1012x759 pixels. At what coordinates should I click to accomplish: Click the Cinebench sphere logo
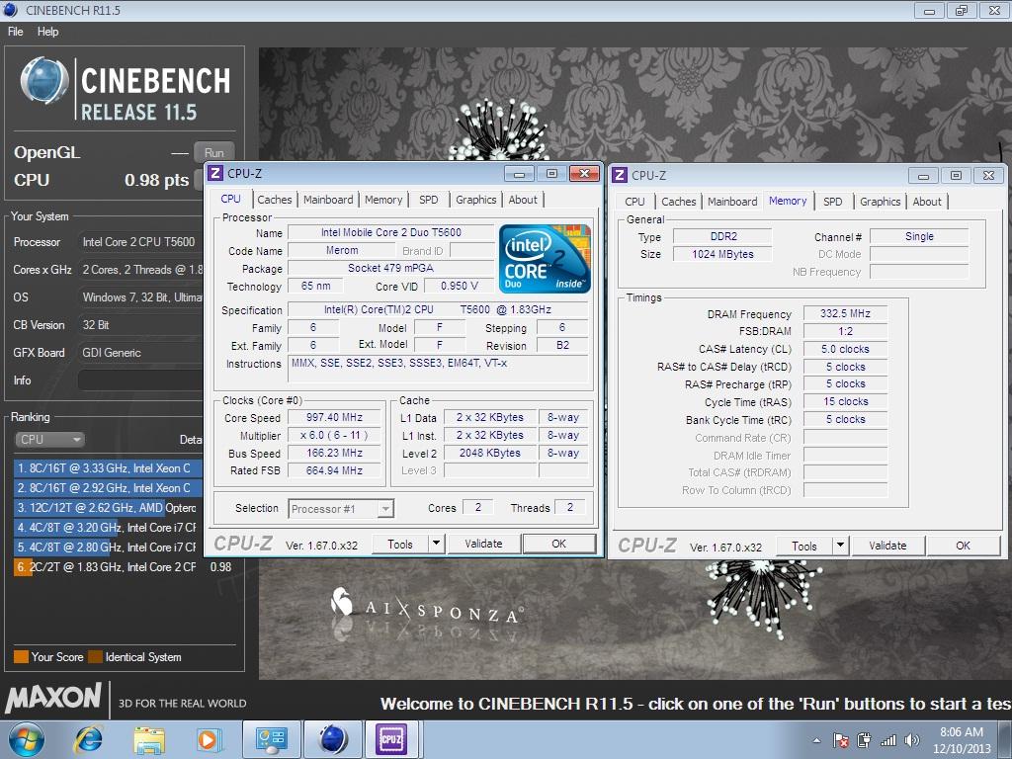[43, 81]
